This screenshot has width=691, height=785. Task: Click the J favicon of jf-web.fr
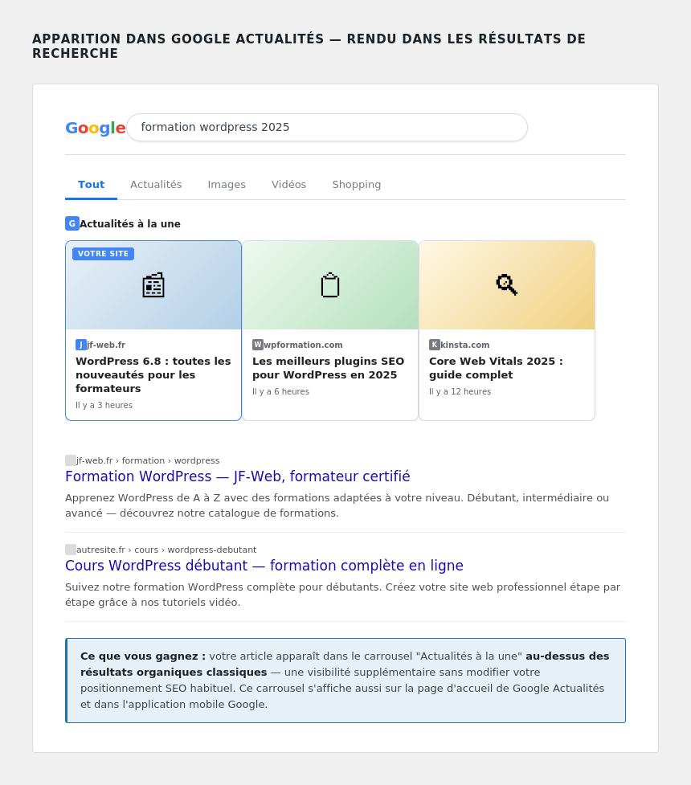(81, 345)
